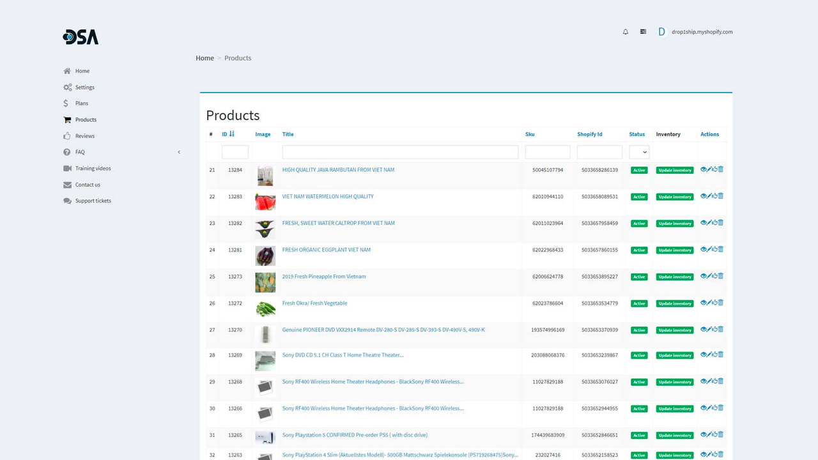
Task: Click Update inventory for FRESH ORGANIC EGGPLANT
Action: point(674,250)
